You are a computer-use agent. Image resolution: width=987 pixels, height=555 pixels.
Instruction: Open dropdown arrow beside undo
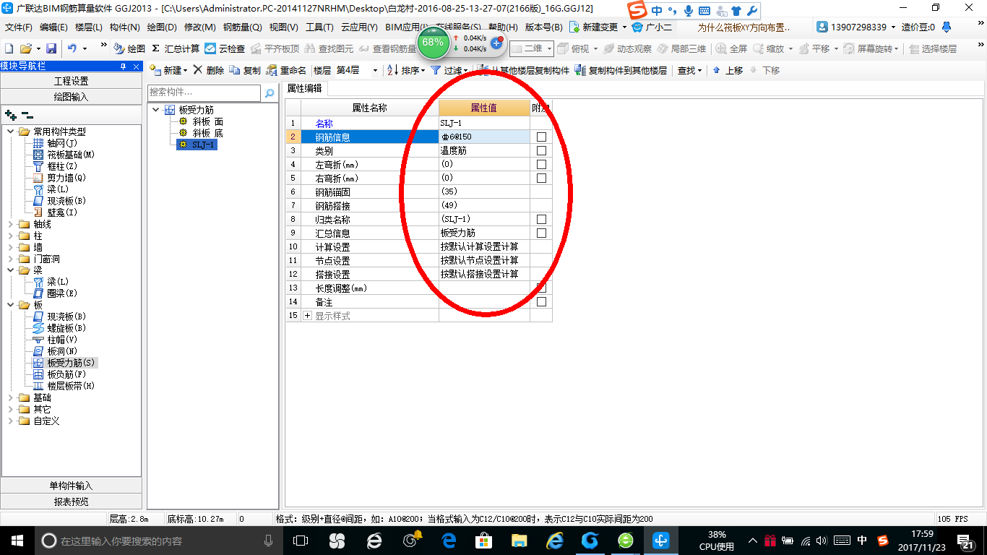click(85, 48)
